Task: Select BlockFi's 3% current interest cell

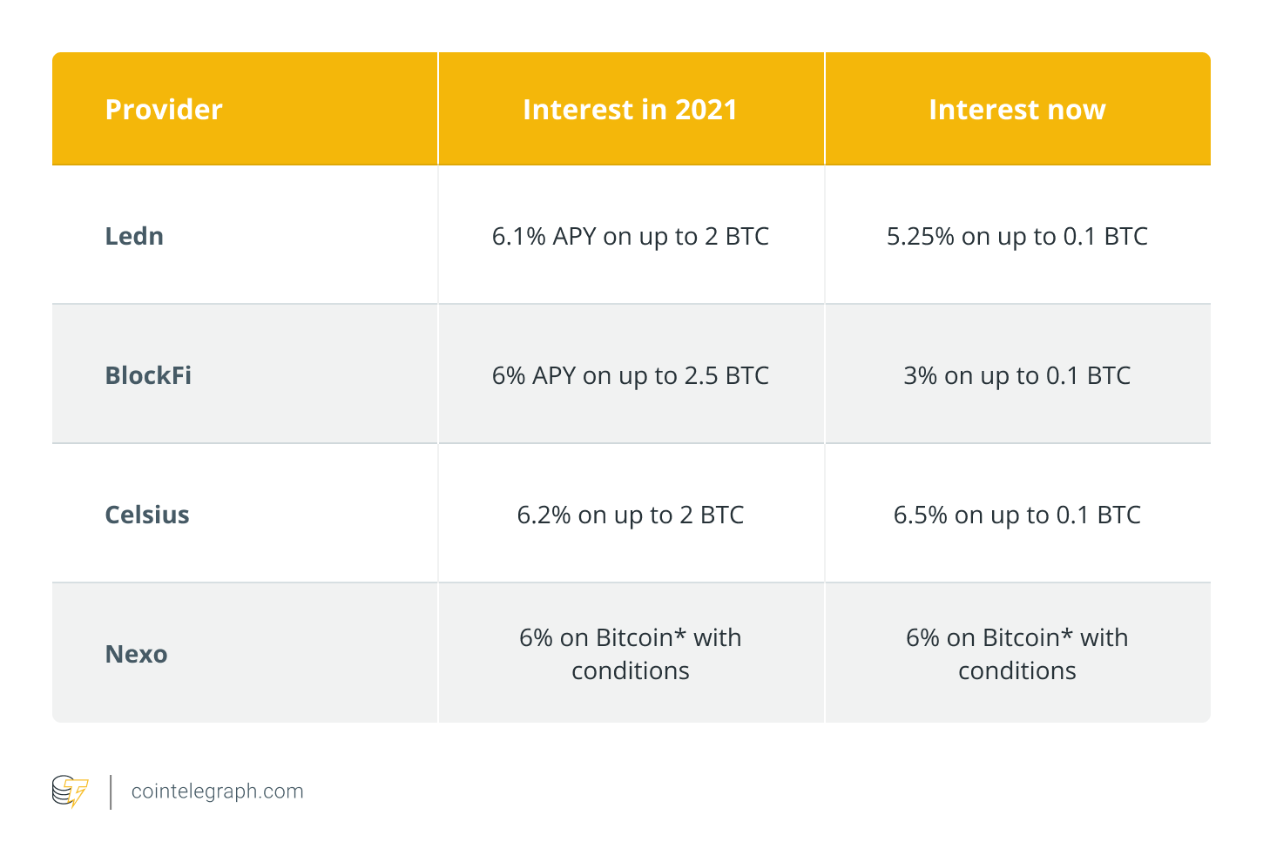Action: click(1016, 375)
